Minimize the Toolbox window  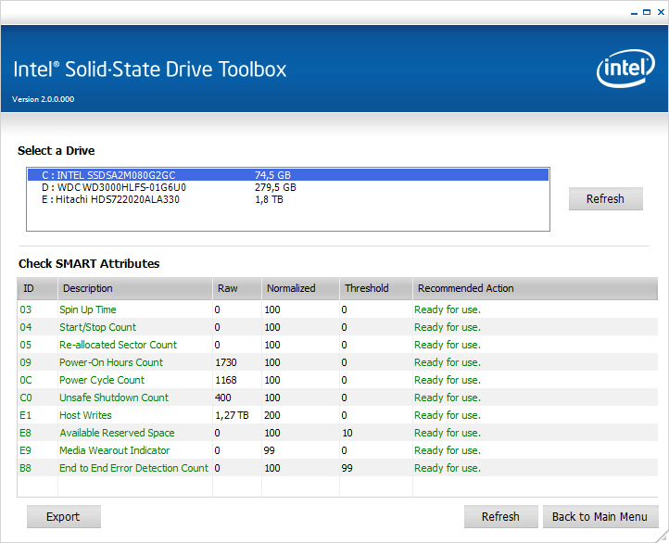[634, 13]
